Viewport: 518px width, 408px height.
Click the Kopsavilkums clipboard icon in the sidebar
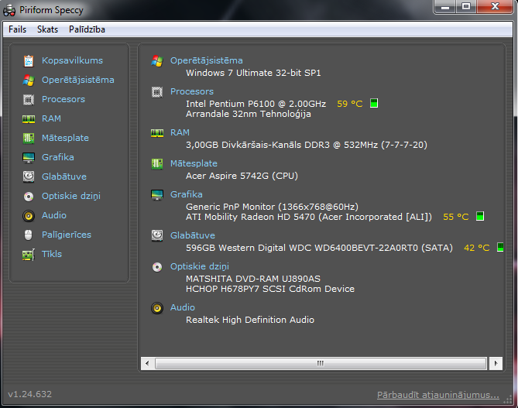point(29,61)
